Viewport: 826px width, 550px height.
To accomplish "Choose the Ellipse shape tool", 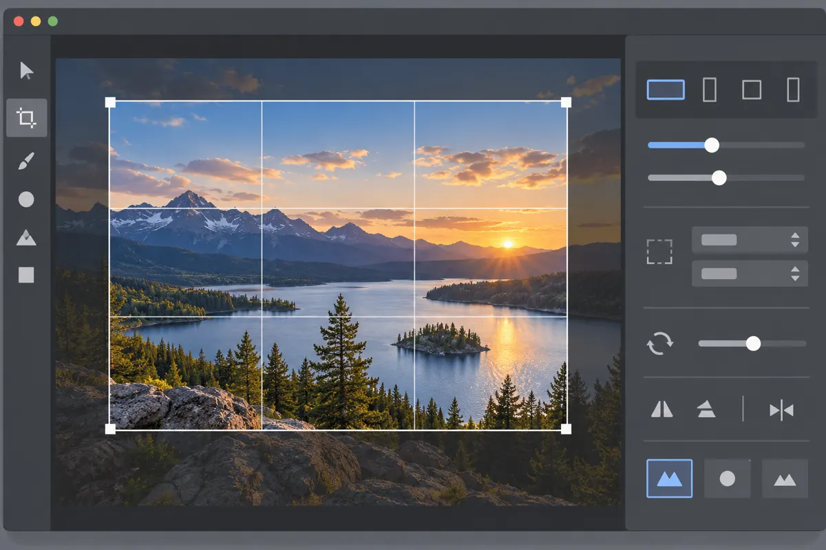I will point(26,199).
